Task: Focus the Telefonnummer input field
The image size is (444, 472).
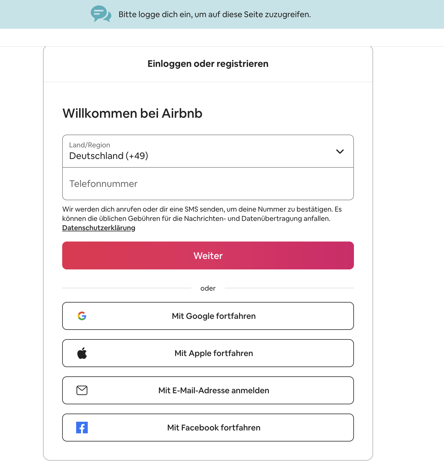Action: [208, 184]
